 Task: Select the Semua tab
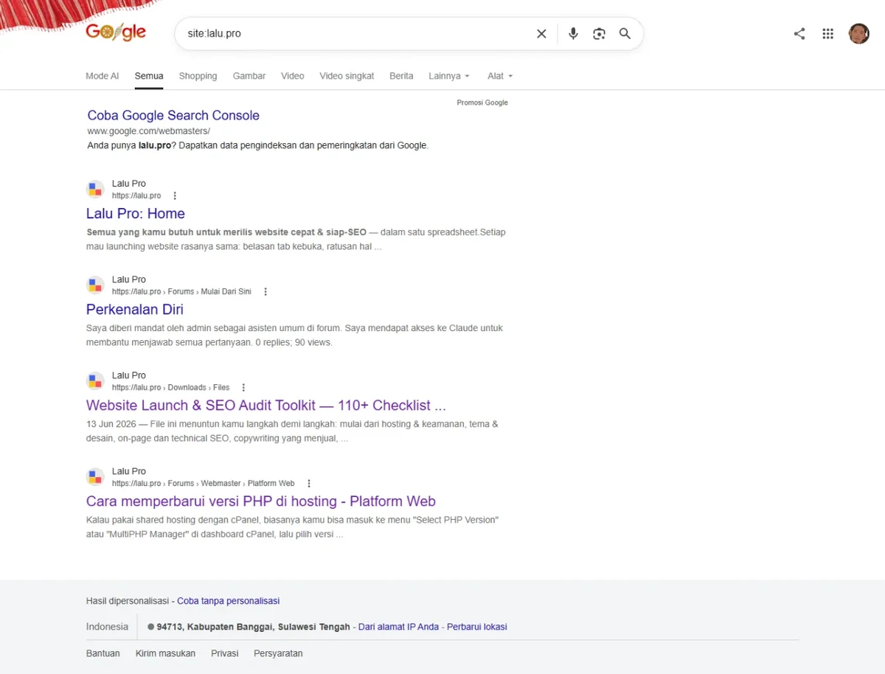pyautogui.click(x=149, y=76)
